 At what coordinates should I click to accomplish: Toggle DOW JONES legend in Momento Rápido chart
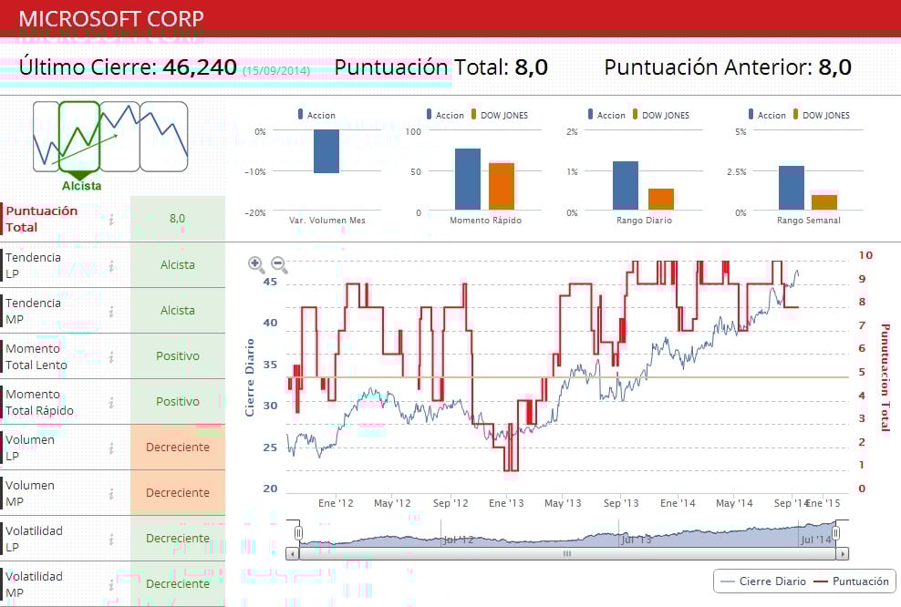(x=500, y=115)
